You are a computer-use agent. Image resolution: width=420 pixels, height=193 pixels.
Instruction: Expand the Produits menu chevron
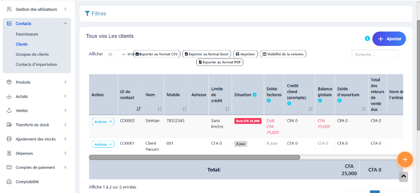pyautogui.click(x=65, y=82)
